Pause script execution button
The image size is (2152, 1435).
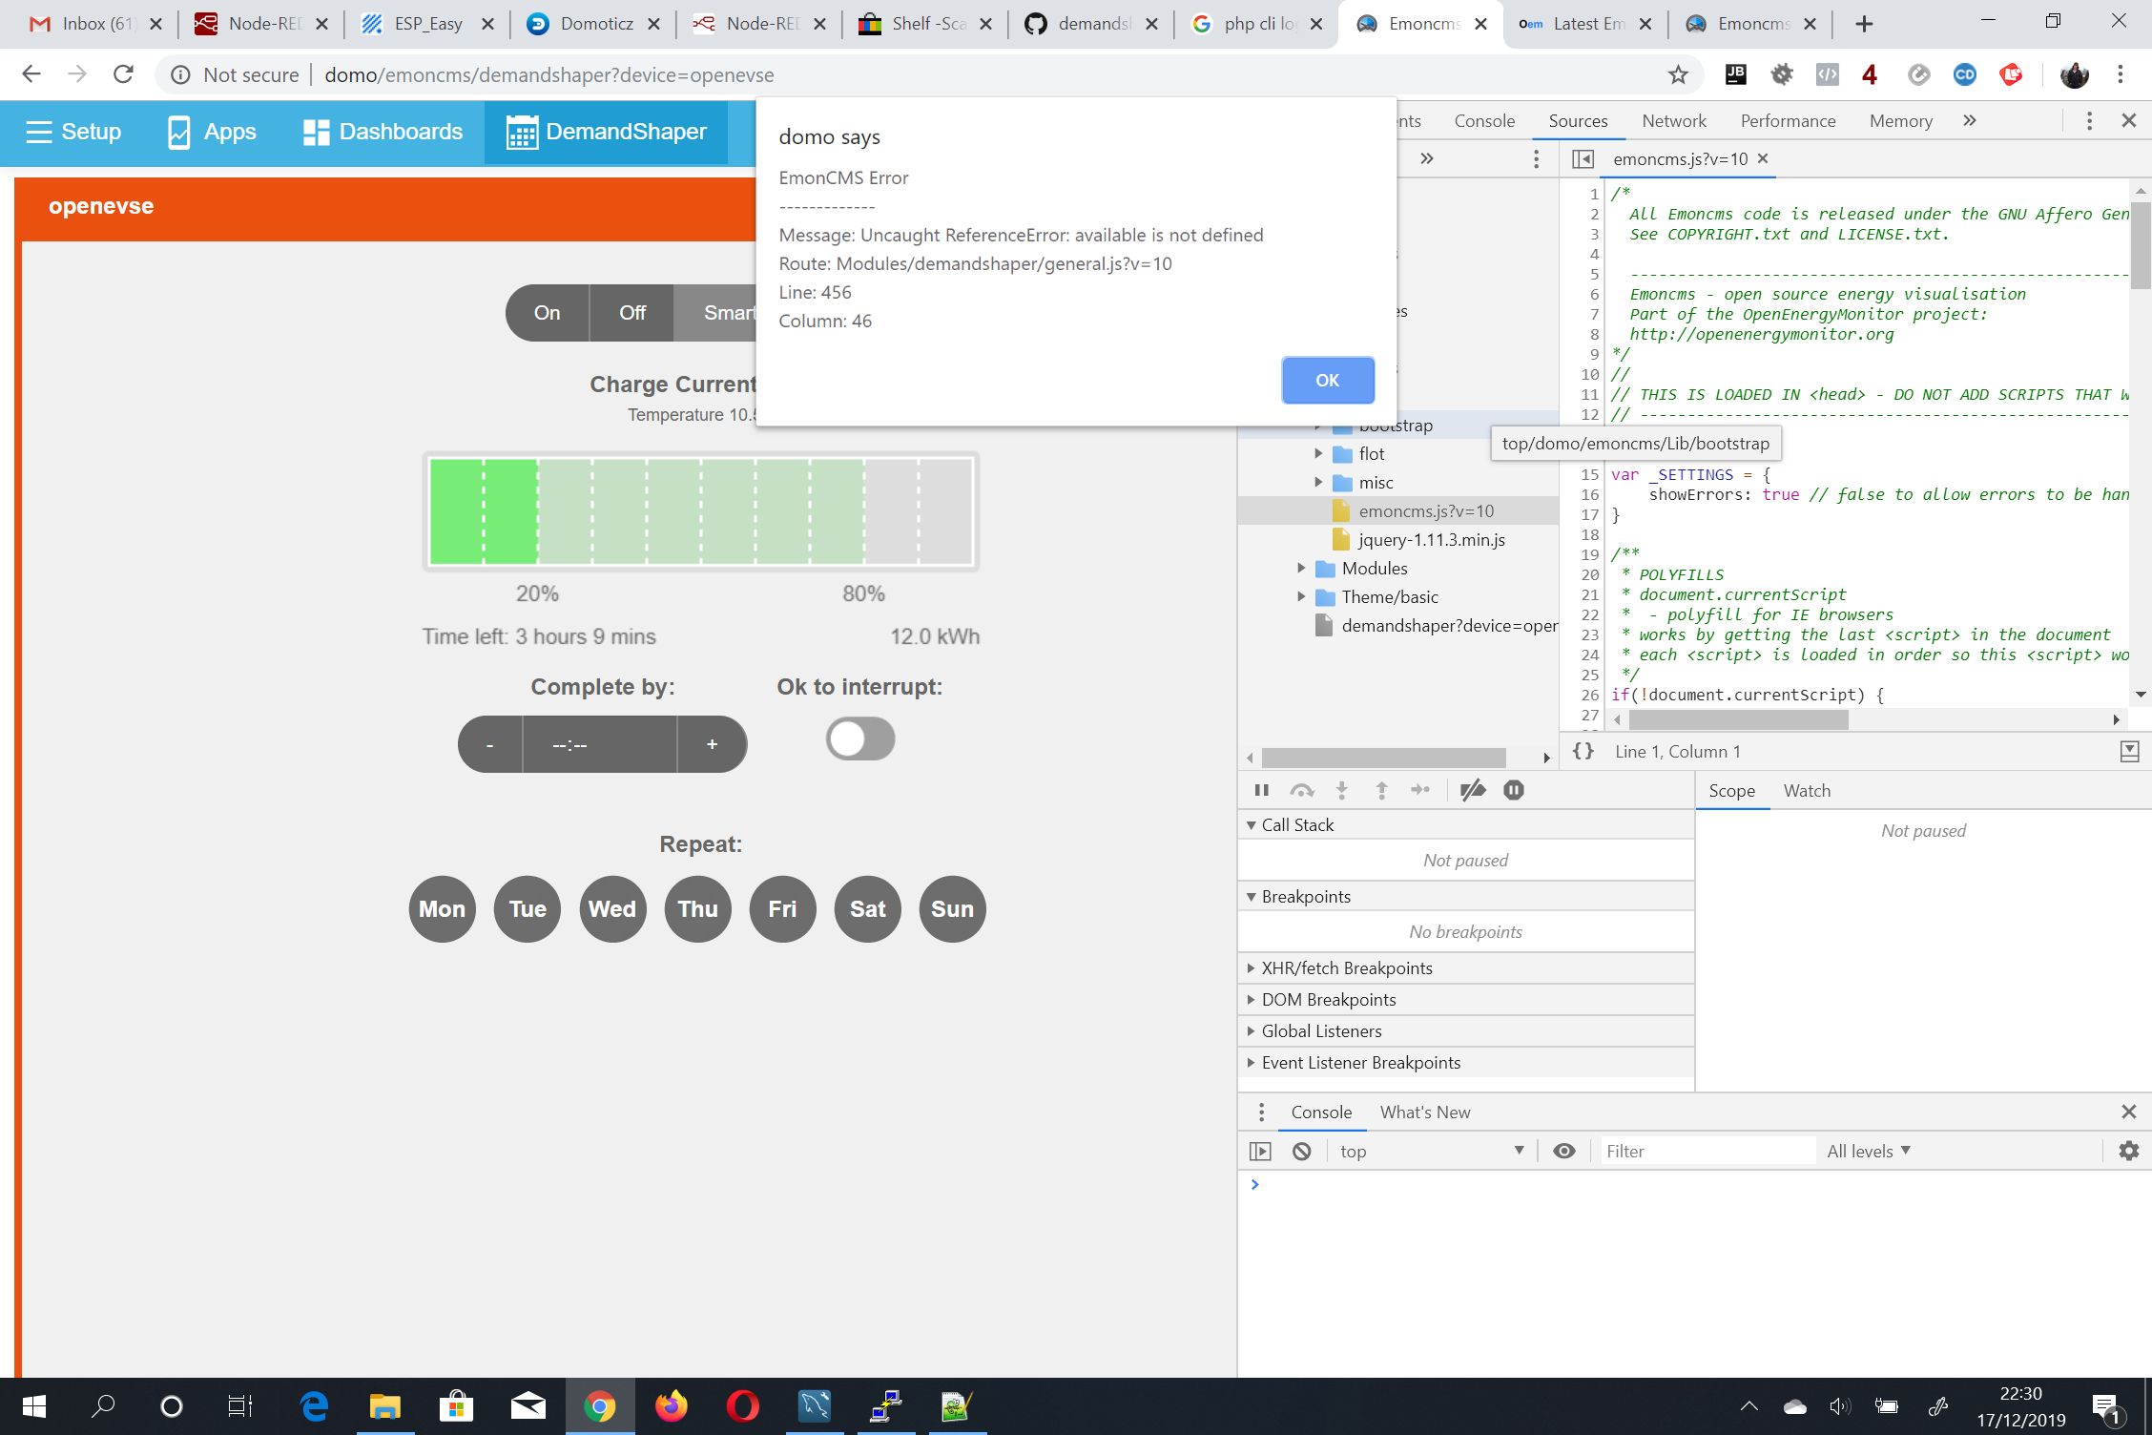click(x=1261, y=790)
